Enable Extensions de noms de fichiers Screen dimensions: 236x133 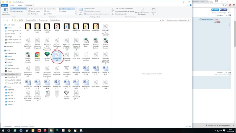(113, 11)
